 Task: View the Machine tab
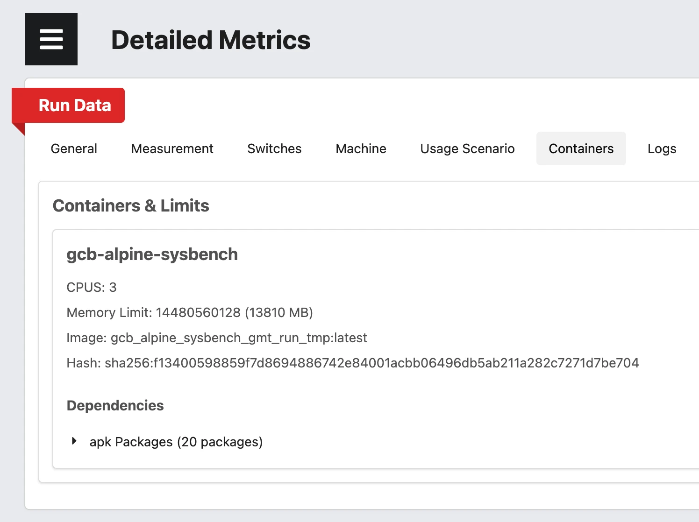360,148
